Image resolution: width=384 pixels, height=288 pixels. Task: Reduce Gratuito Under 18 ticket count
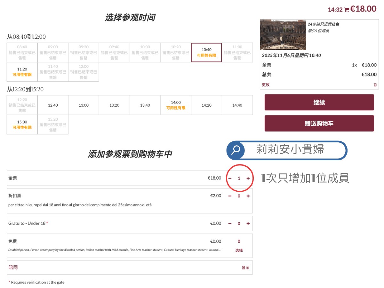tap(230, 224)
